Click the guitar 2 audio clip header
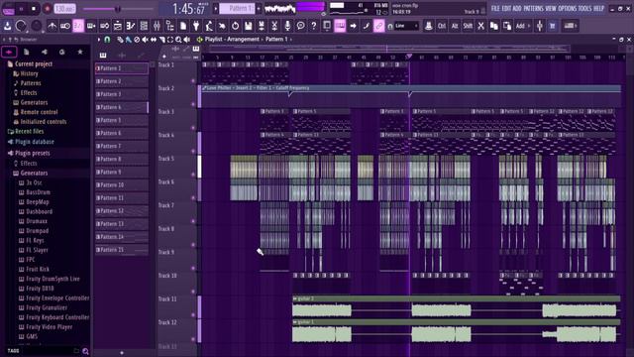The width and height of the screenshot is (634, 357). (x=456, y=298)
